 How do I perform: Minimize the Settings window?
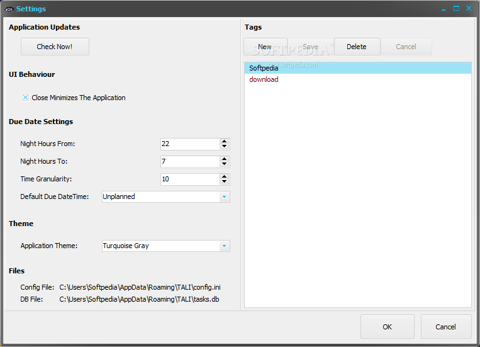(444, 9)
